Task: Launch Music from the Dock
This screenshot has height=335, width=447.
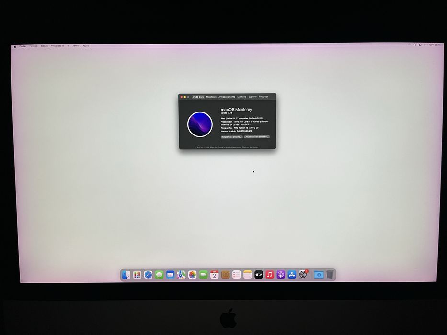Action: 270,275
